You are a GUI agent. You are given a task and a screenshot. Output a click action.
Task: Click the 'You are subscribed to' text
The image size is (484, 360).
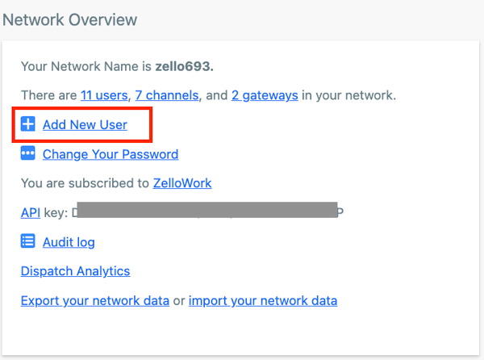[85, 183]
